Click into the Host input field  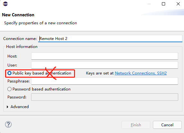pyautogui.click(x=105, y=56)
